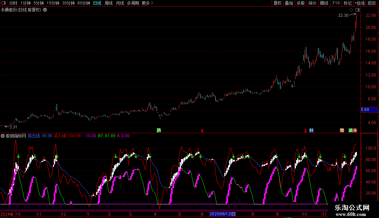Open F10 company information
The width and height of the screenshot is (379, 218).
coord(336,3)
